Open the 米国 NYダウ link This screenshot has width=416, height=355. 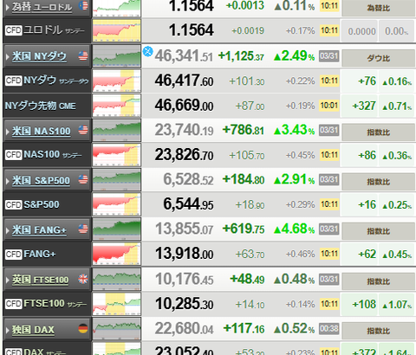pyautogui.click(x=39, y=56)
